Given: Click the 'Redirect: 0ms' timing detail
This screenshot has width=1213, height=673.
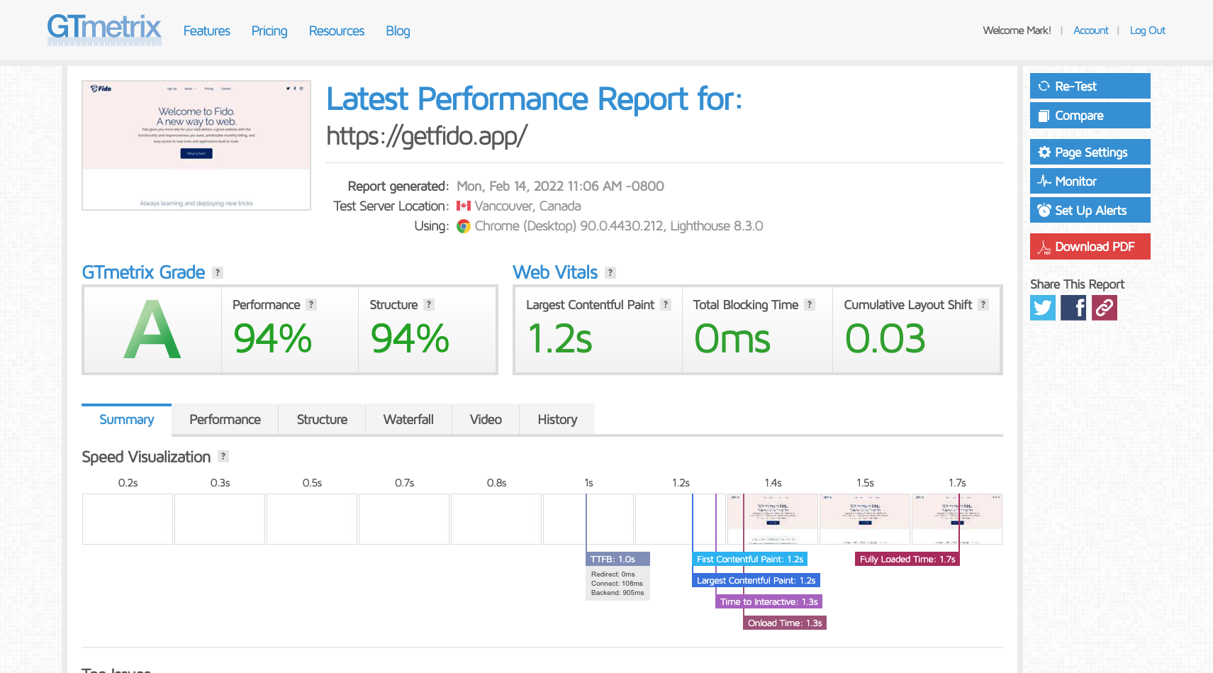Looking at the screenshot, I should (x=613, y=574).
